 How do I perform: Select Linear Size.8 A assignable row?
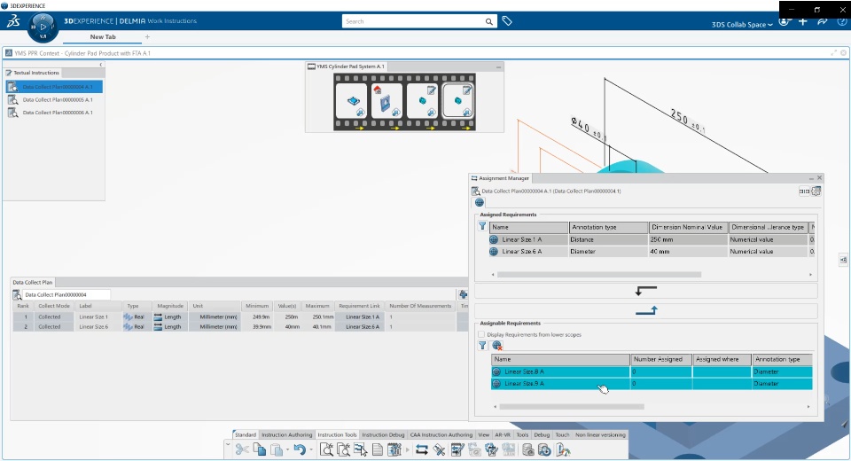tap(652, 372)
